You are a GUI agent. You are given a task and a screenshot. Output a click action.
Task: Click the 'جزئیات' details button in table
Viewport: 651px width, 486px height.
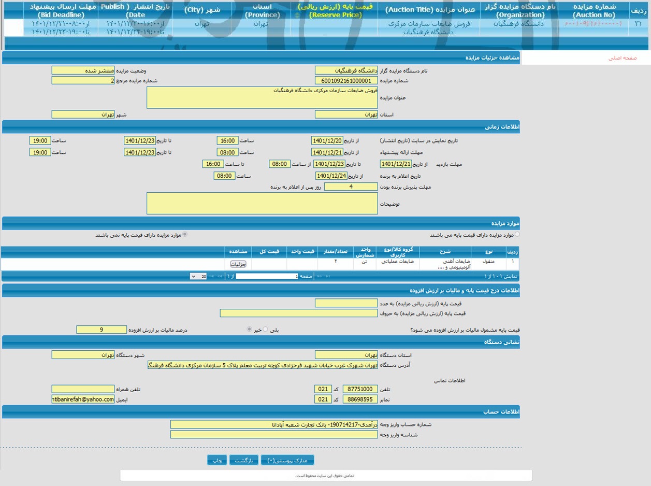pos(238,264)
